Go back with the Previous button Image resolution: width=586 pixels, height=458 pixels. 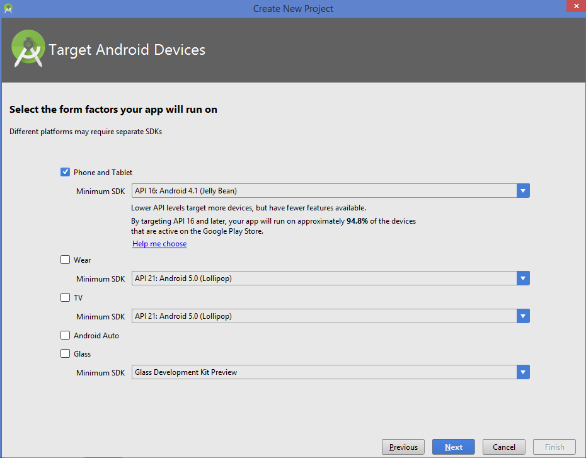pyautogui.click(x=403, y=447)
